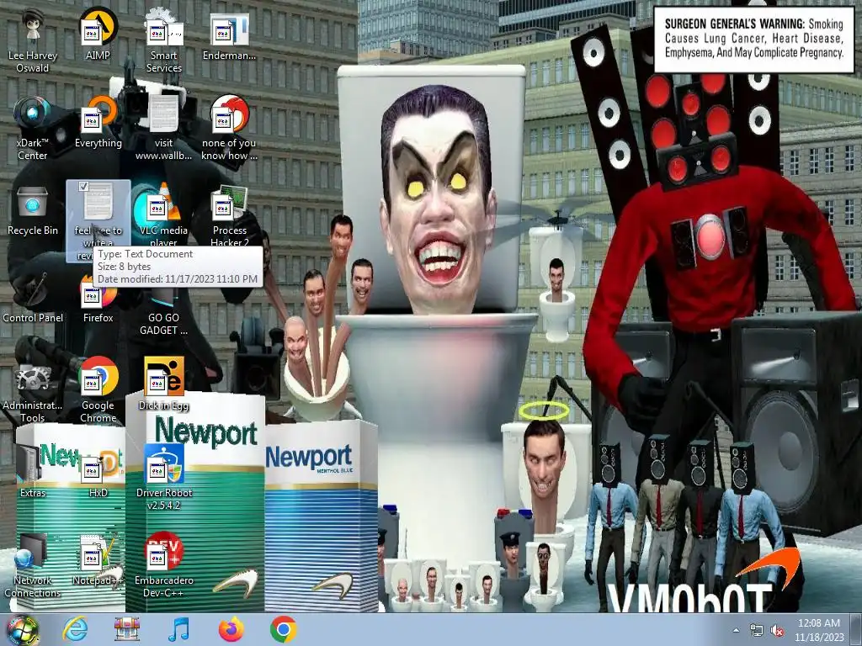862x646 pixels.
Task: Open Process Hacker 2 shortcut
Action: (229, 216)
